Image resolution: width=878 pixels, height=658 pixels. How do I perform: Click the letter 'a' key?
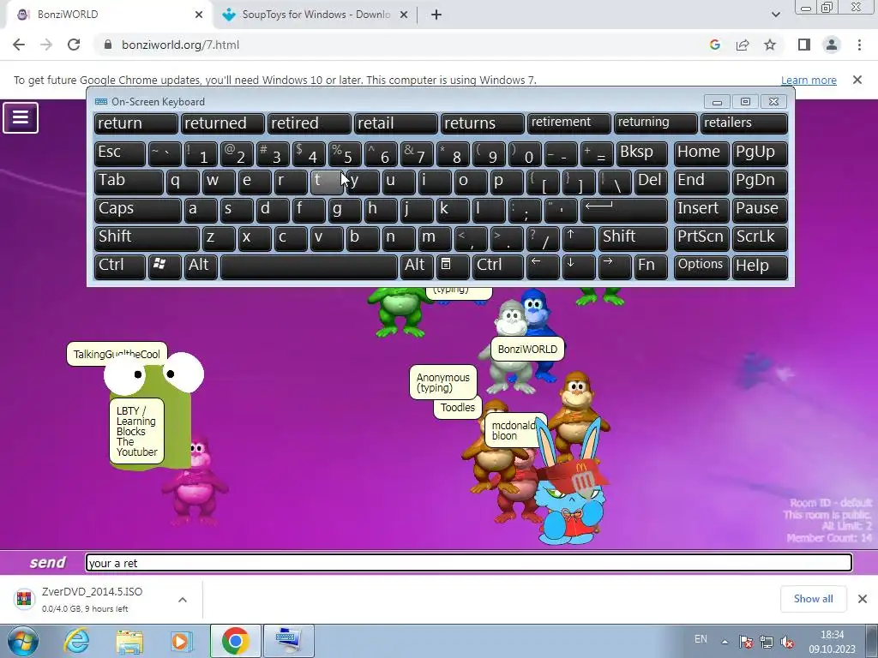coord(201,210)
